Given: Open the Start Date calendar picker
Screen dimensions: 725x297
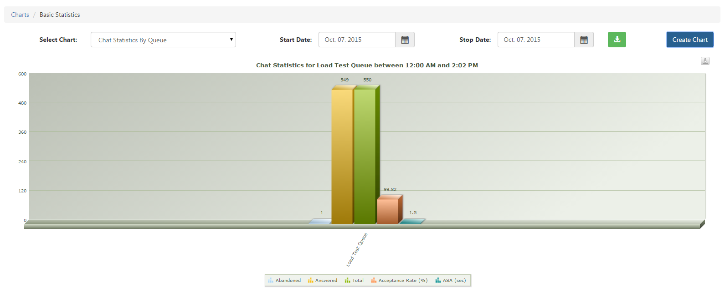Looking at the screenshot, I should (405, 40).
